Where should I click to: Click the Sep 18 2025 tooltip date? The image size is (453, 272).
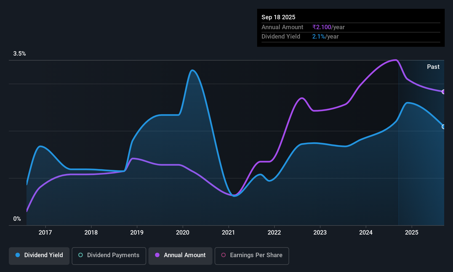[278, 17]
